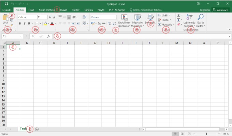Image resolution: width=232 pixels, height=136 pixels.
Task: Open Etsi ja valitse magnifier menu
Action: 201,21
